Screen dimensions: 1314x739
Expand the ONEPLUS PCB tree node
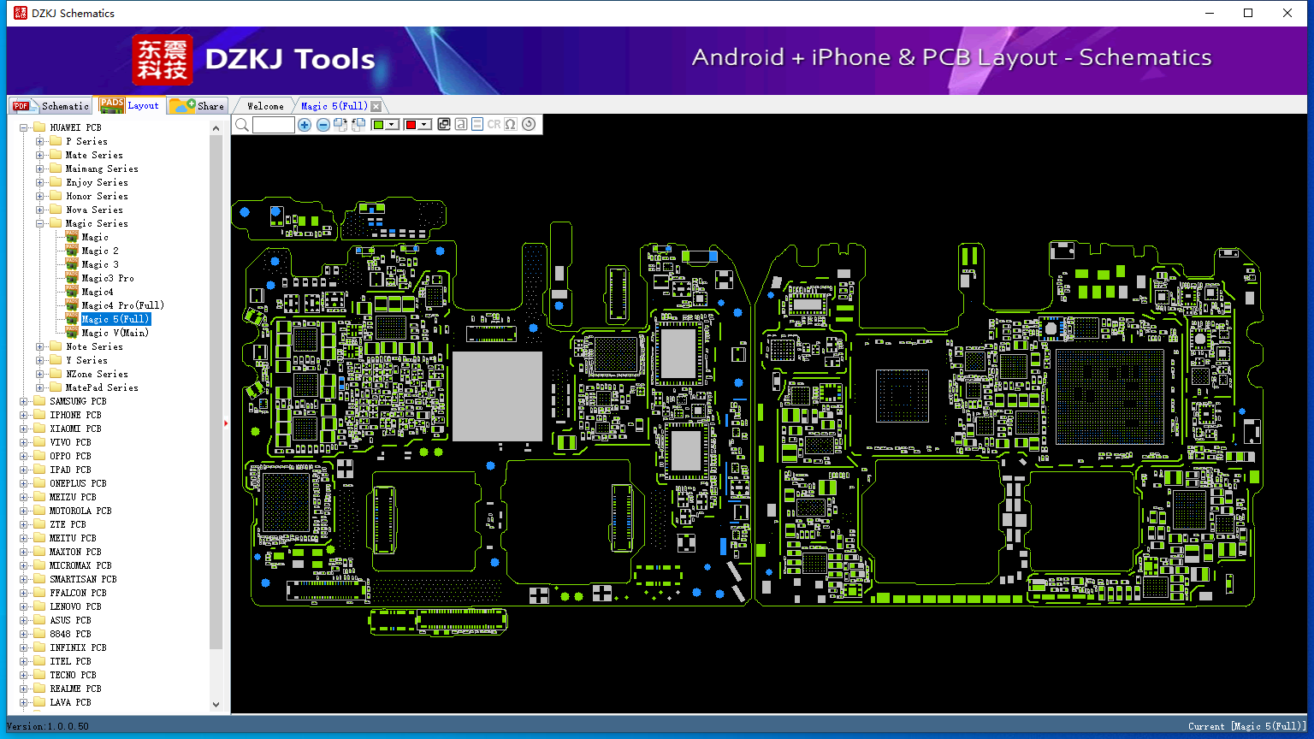coord(24,483)
